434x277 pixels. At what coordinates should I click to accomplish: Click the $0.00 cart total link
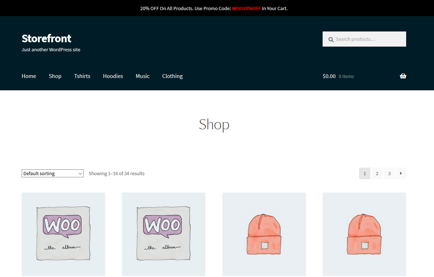pos(329,76)
